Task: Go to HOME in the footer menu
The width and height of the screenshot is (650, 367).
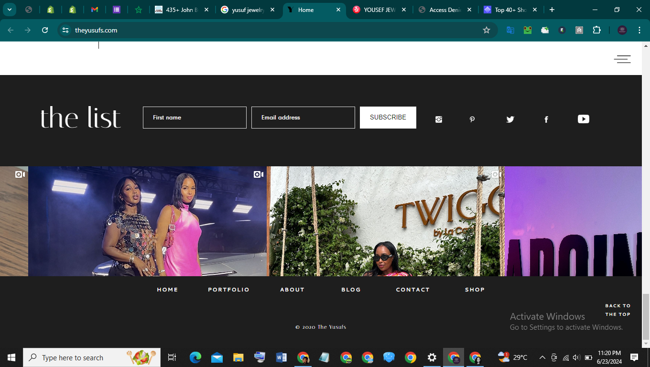Action: point(167,290)
